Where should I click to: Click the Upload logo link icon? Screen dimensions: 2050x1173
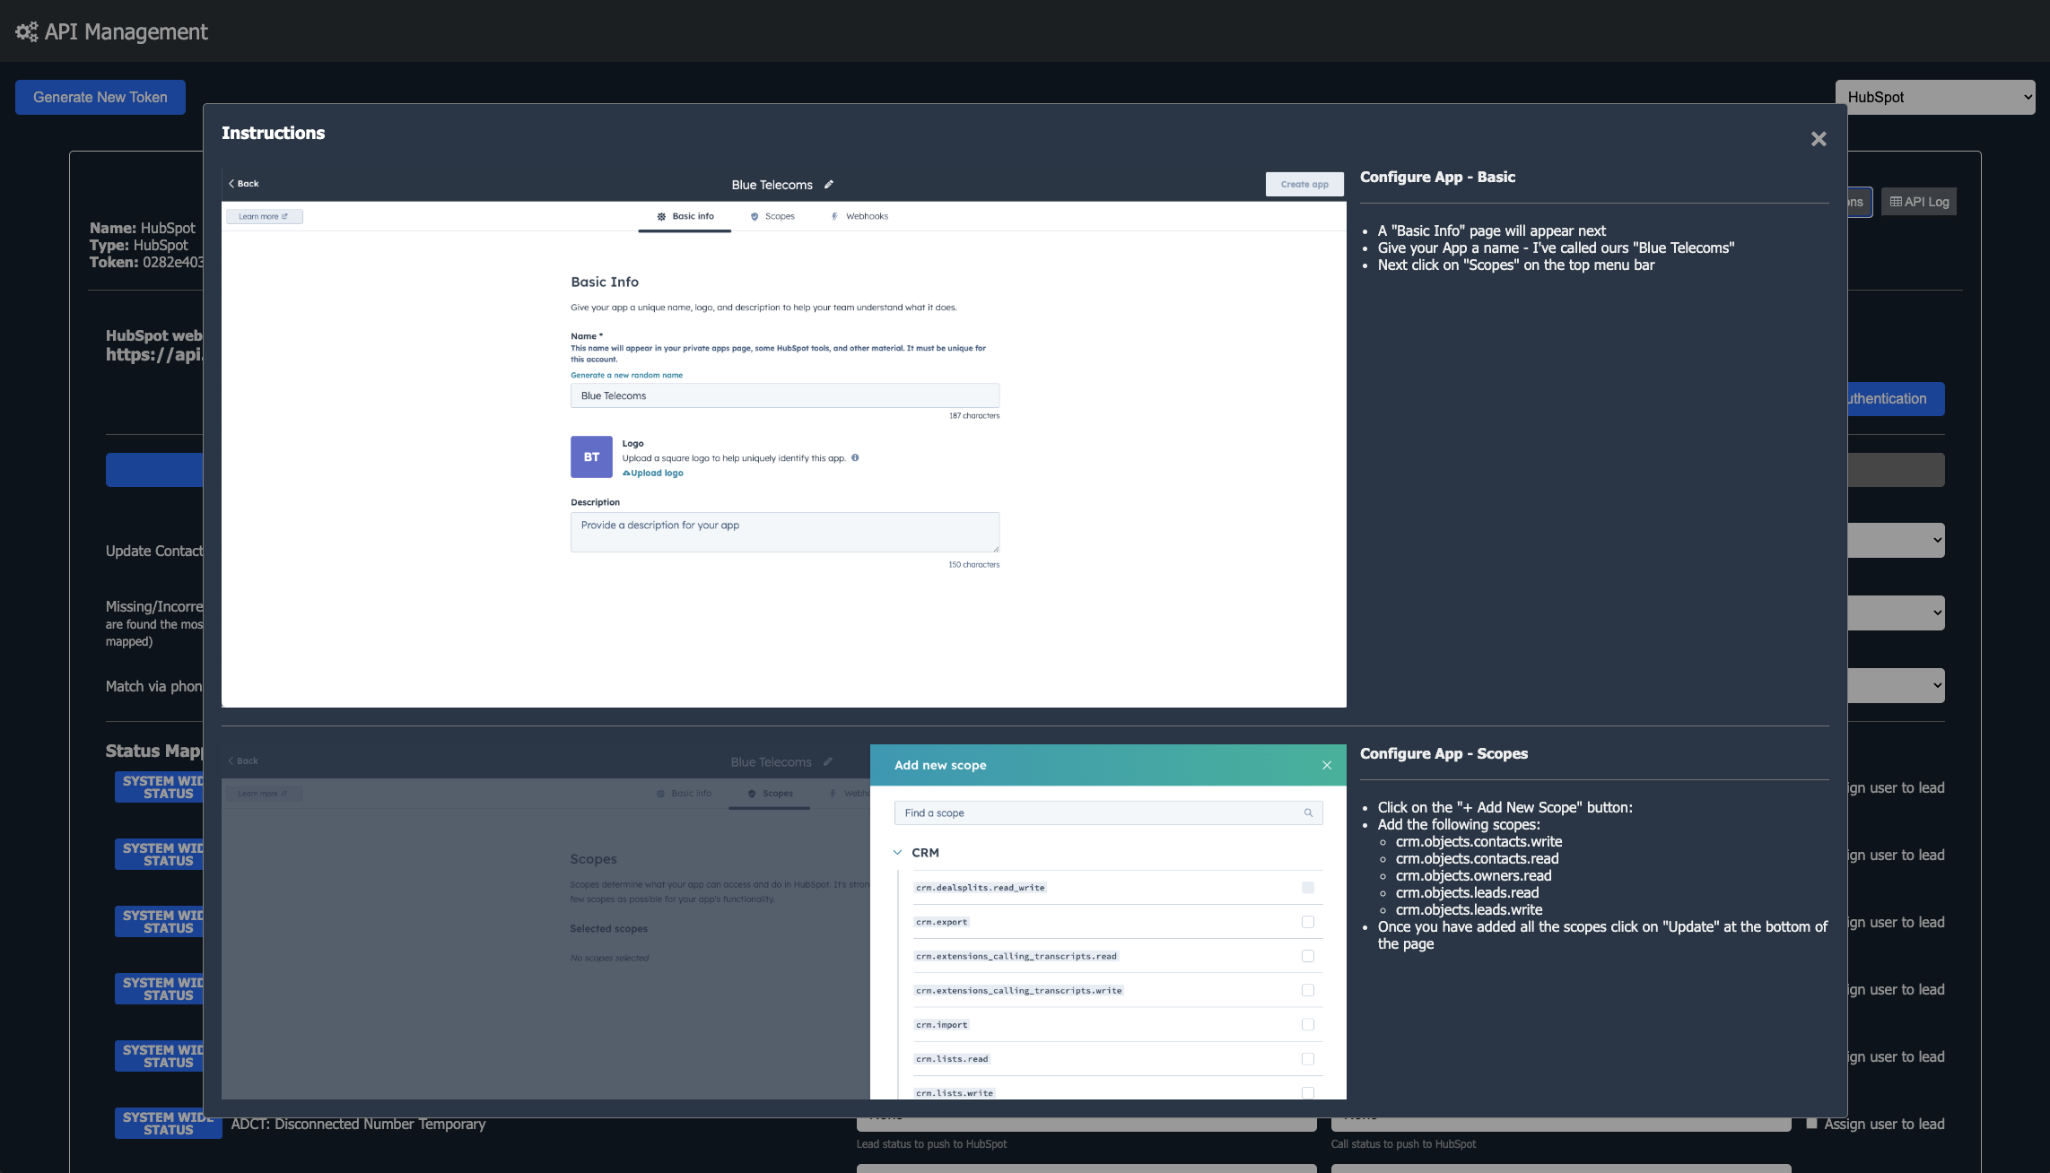click(626, 473)
